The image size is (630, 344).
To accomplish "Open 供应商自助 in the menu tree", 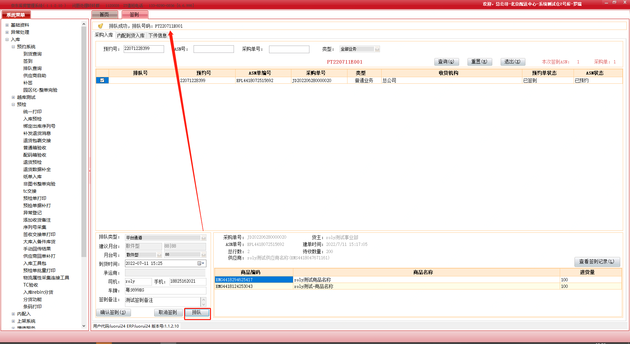I will 35,75.
